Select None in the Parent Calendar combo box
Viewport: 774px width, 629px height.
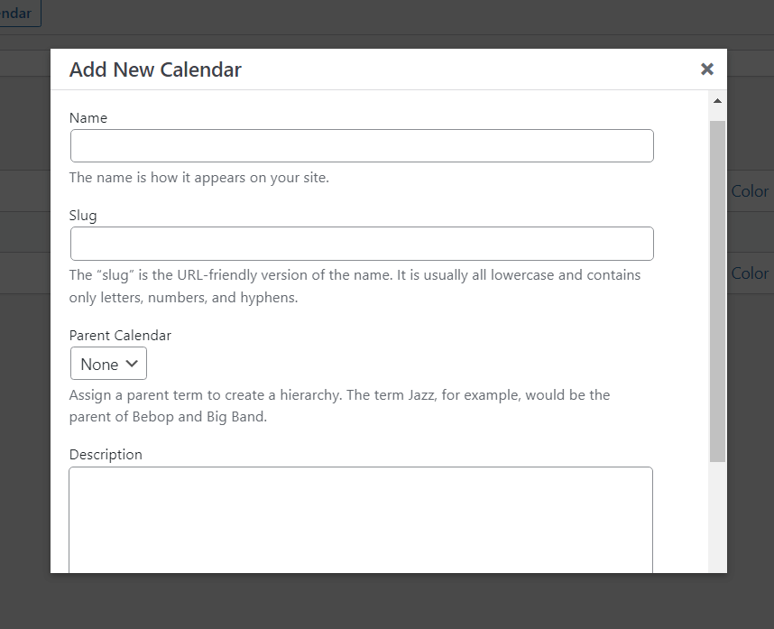pyautogui.click(x=108, y=364)
